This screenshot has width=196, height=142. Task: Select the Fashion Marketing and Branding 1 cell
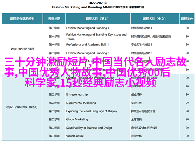tap(87, 28)
